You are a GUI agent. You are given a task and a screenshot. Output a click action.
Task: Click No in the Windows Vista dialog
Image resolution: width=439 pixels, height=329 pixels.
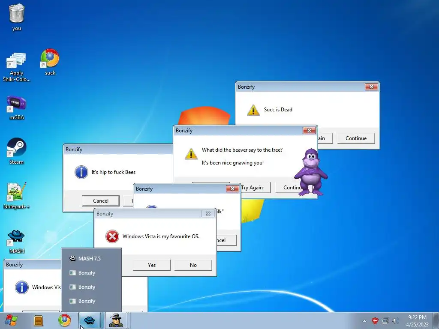tap(193, 265)
